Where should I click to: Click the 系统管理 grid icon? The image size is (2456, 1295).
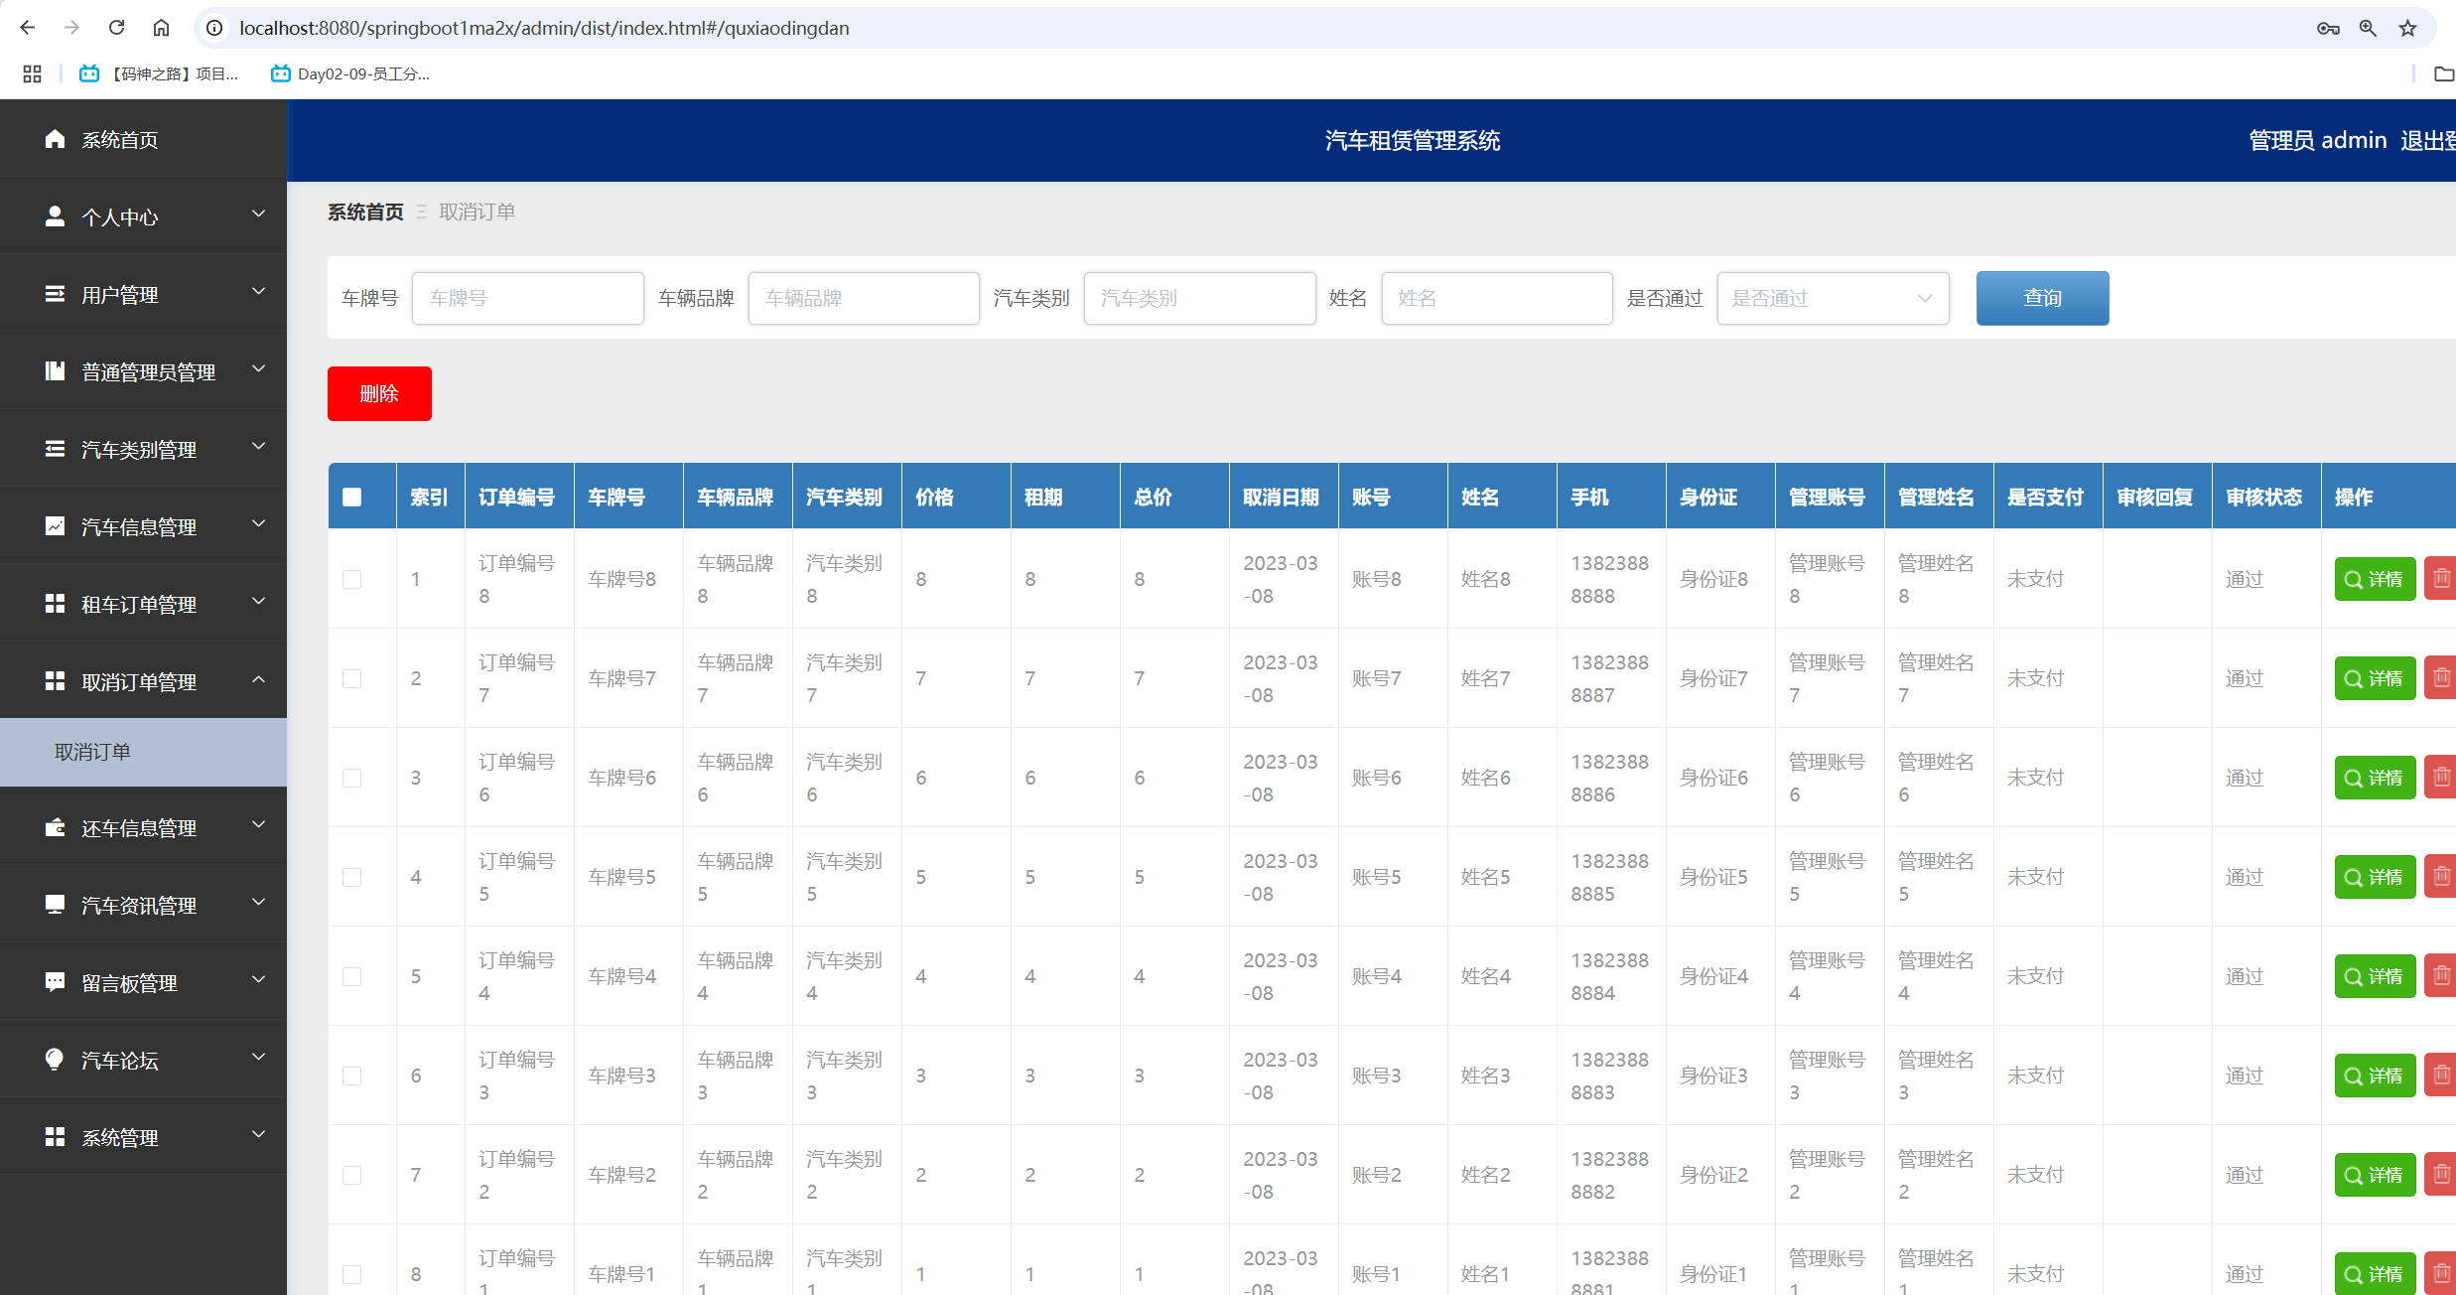pyautogui.click(x=56, y=1137)
